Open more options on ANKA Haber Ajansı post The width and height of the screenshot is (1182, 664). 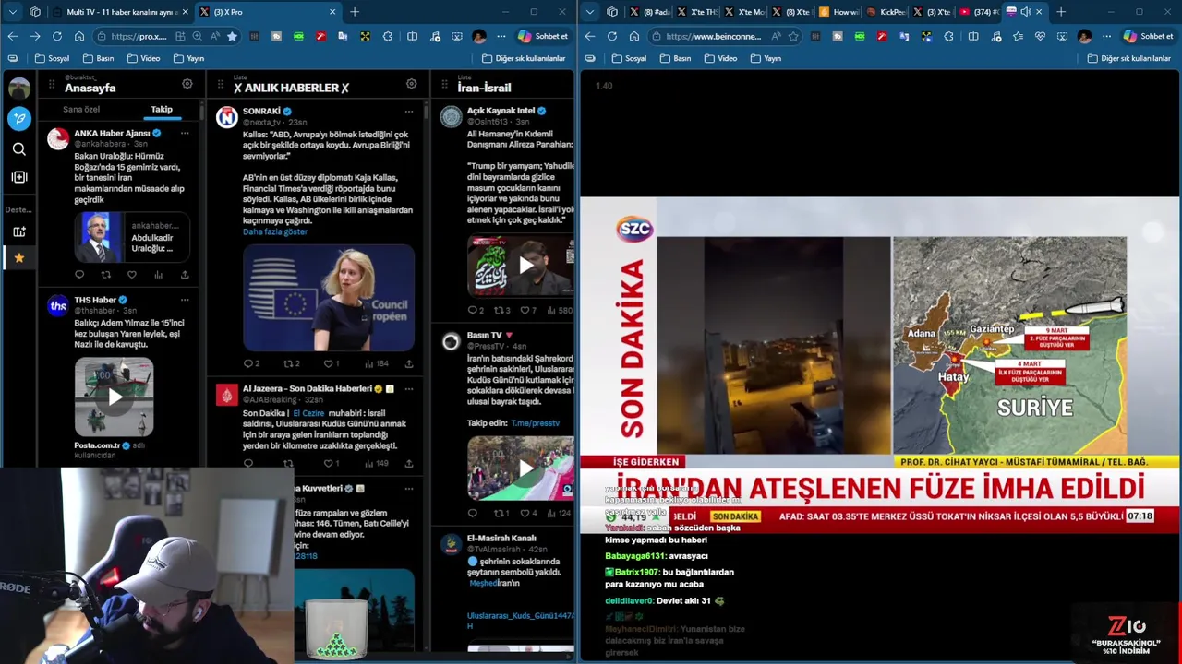click(185, 134)
